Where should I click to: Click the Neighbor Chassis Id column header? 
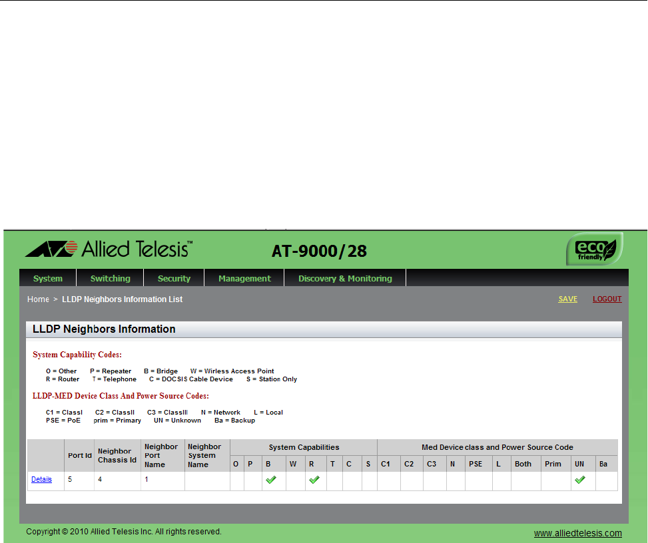[117, 455]
